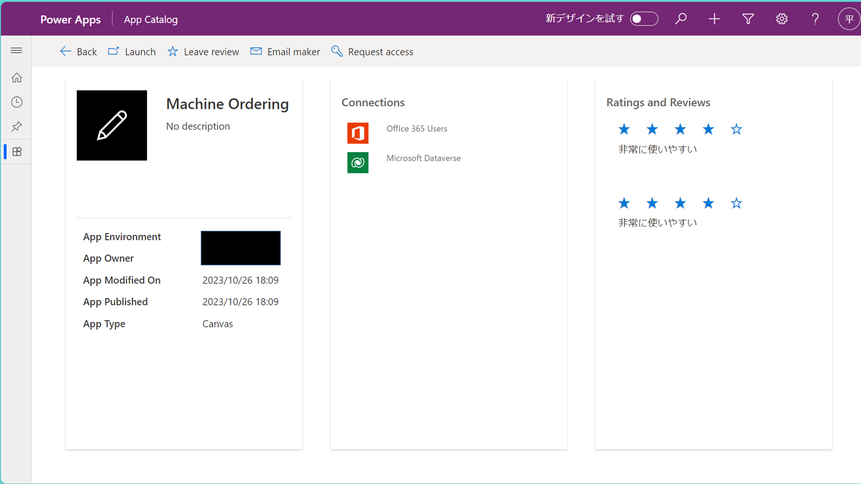Toggle the 新デザインを試す switch
Screen dimensions: 861x484
pyautogui.click(x=644, y=19)
